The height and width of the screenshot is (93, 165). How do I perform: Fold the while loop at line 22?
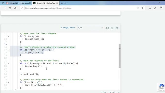9,63
